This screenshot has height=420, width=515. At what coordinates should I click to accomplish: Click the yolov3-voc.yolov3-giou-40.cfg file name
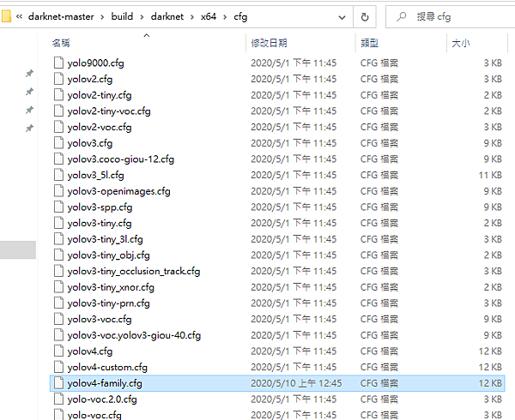134,335
